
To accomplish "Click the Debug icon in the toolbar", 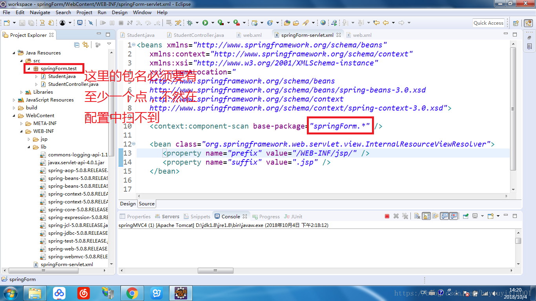I will point(190,22).
